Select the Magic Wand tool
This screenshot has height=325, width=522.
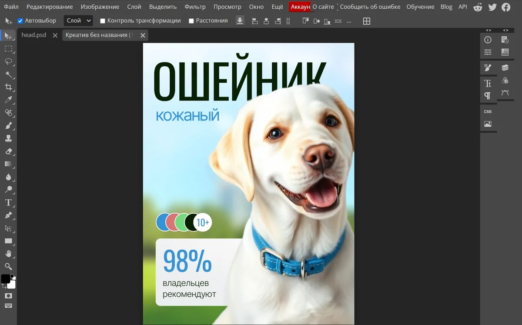(x=8, y=74)
